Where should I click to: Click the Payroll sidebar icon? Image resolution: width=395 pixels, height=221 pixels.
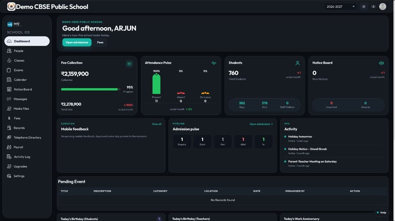[x=9, y=147]
